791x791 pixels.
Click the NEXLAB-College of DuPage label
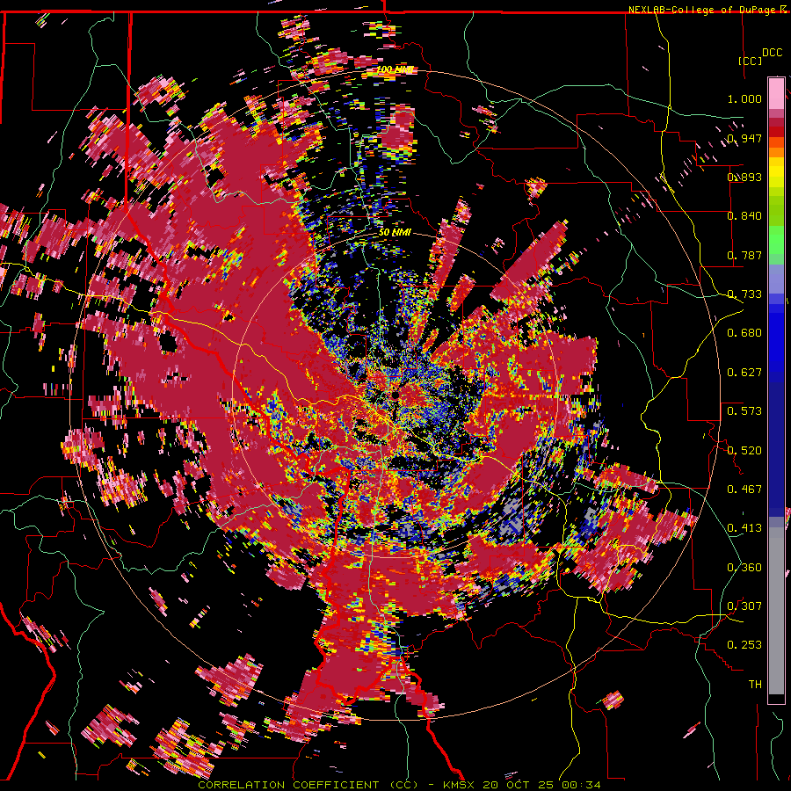coord(704,10)
